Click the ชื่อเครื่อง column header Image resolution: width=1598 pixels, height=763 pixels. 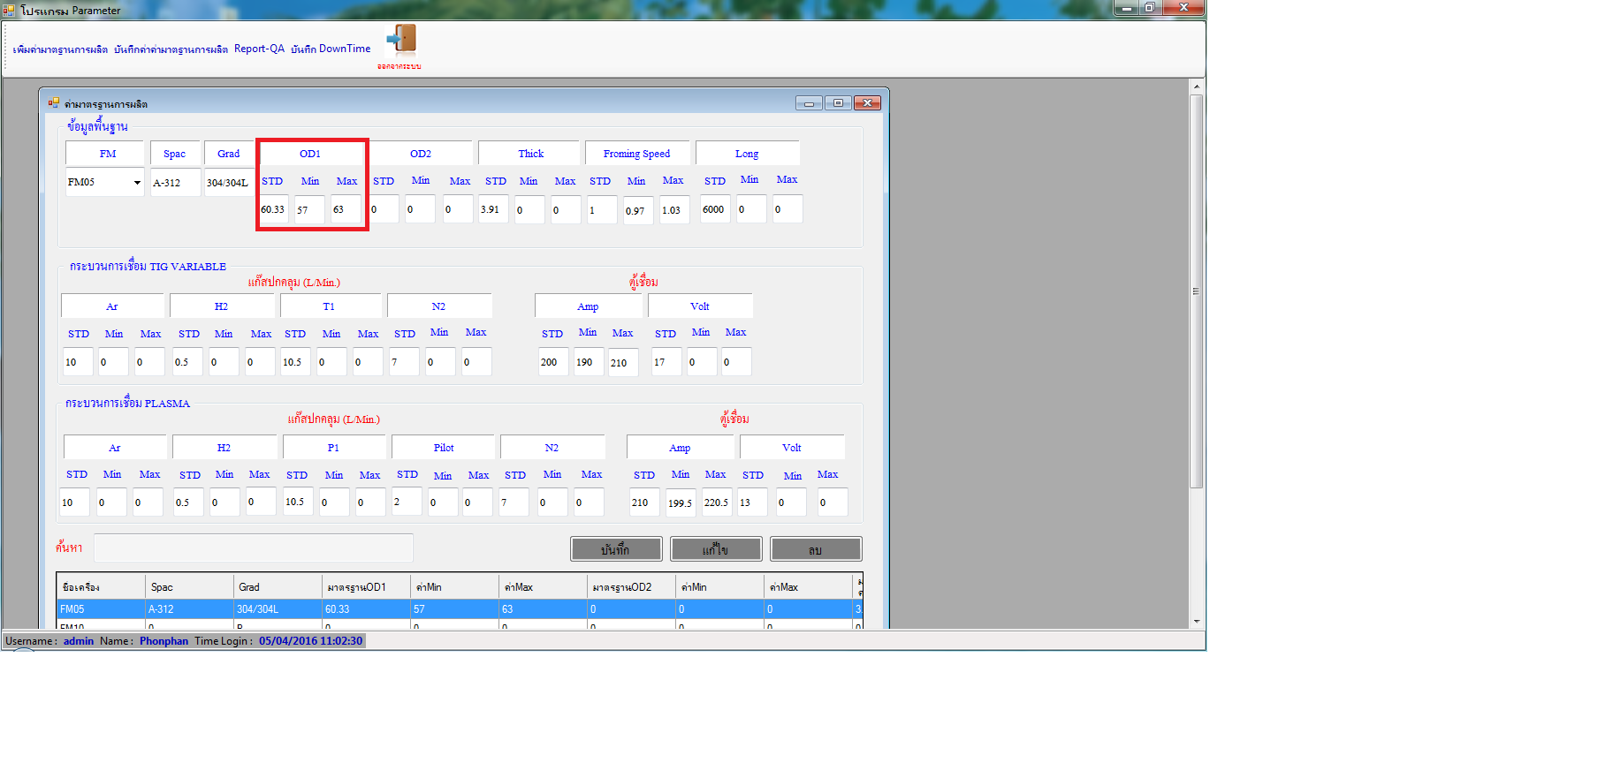point(102,587)
